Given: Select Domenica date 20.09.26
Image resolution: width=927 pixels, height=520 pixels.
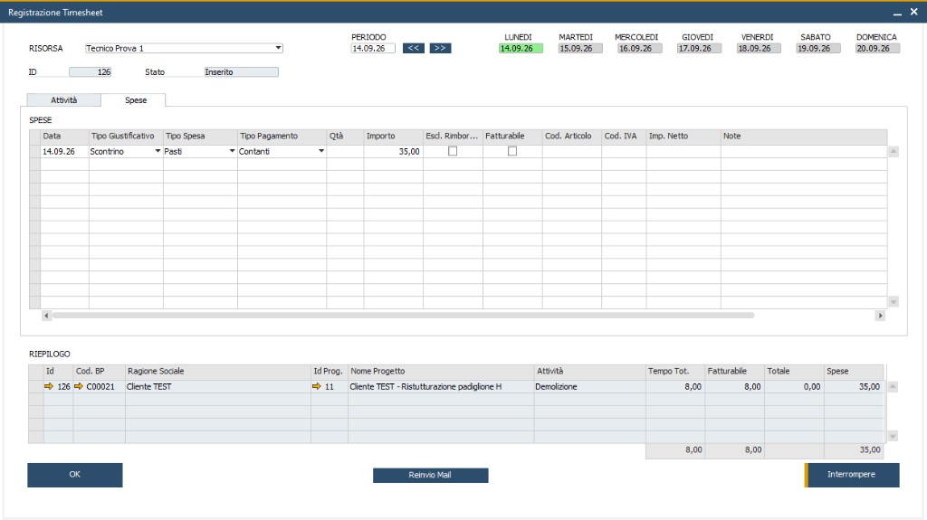Looking at the screenshot, I should tap(878, 49).
